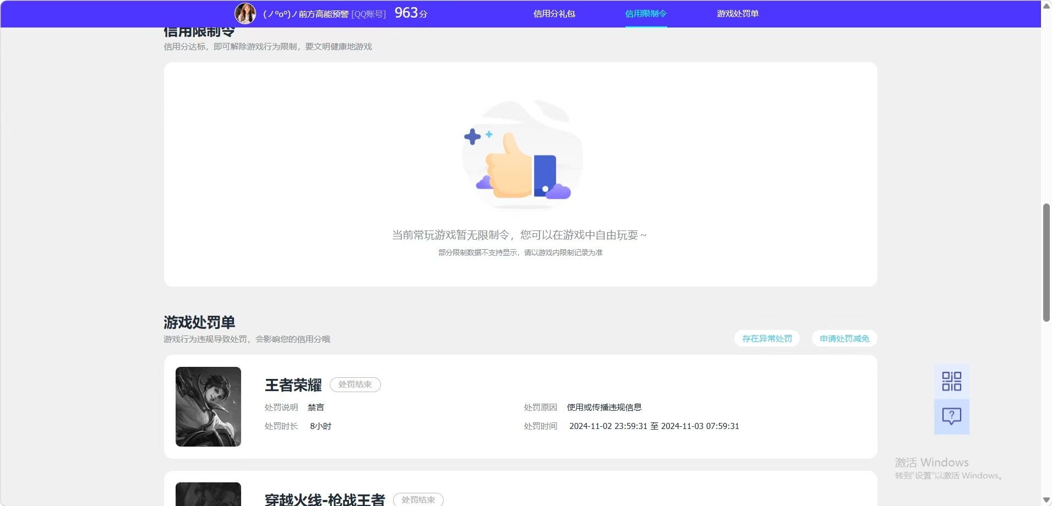Click the thumbs-up illustration

(x=521, y=155)
